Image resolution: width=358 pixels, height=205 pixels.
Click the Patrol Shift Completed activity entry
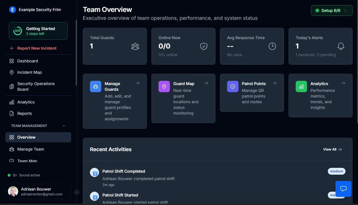pyautogui.click(x=124, y=171)
